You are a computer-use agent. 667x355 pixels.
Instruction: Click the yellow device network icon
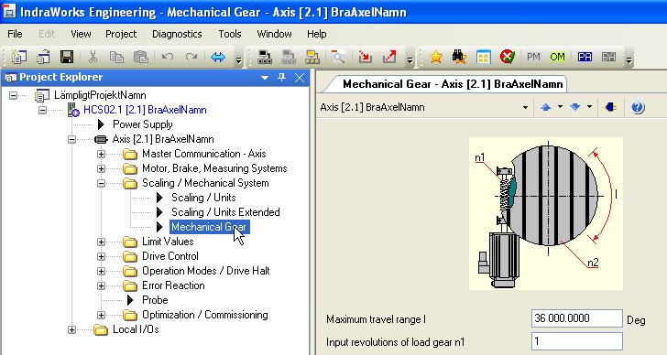(x=312, y=57)
